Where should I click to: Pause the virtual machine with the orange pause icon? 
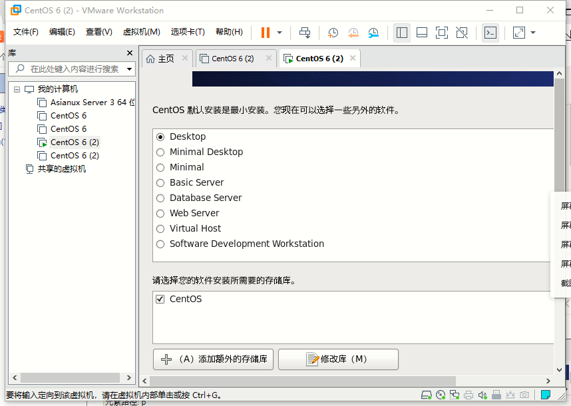[x=266, y=33]
